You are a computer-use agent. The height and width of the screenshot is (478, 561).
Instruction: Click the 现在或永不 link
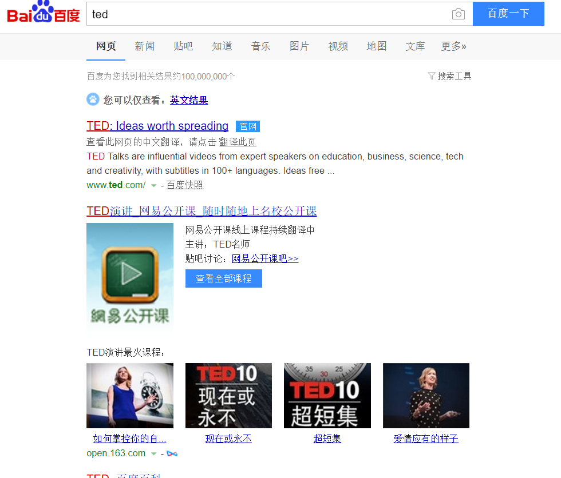point(228,439)
